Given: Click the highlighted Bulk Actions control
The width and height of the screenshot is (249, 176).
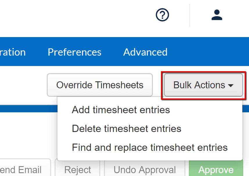Looking at the screenshot, I should coord(203,85).
